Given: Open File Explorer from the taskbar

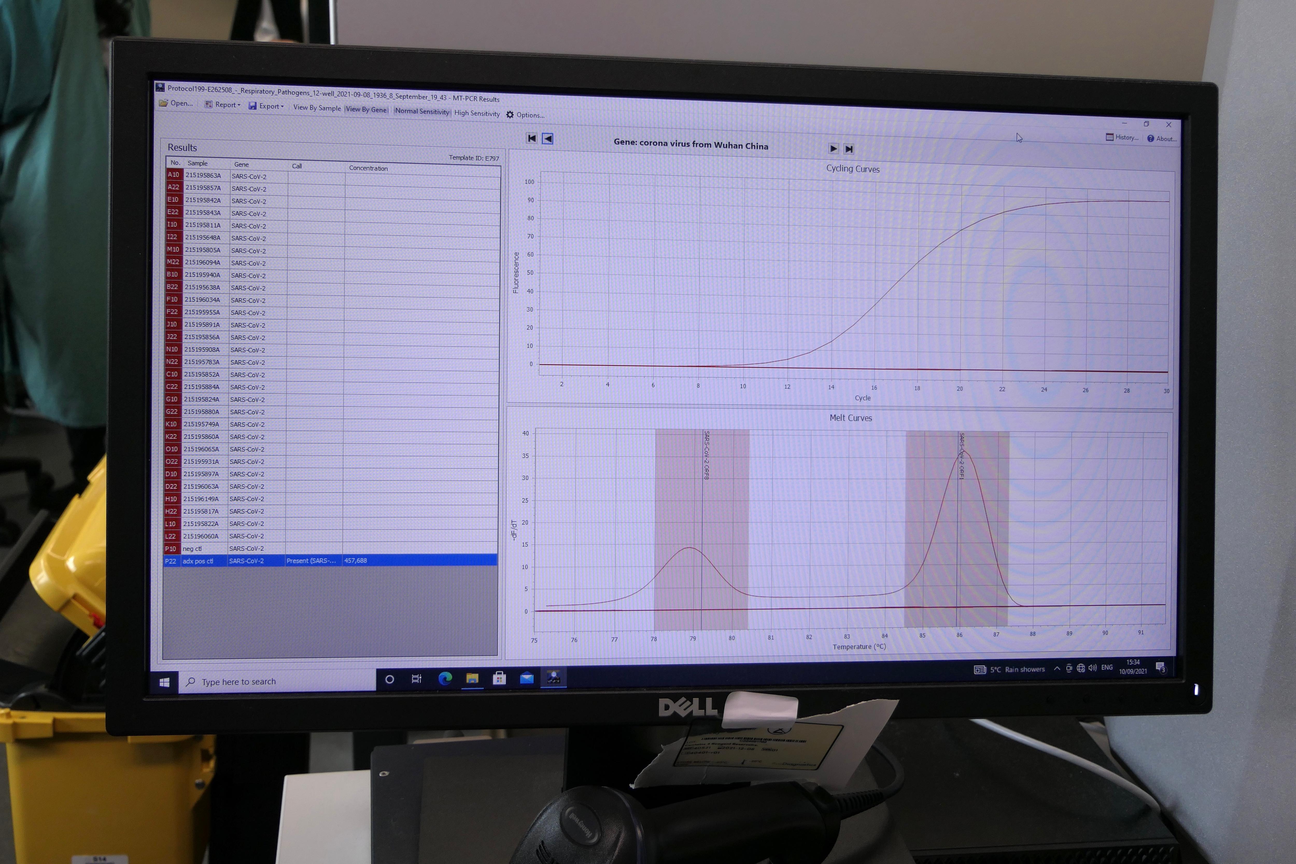Looking at the screenshot, I should 472,678.
